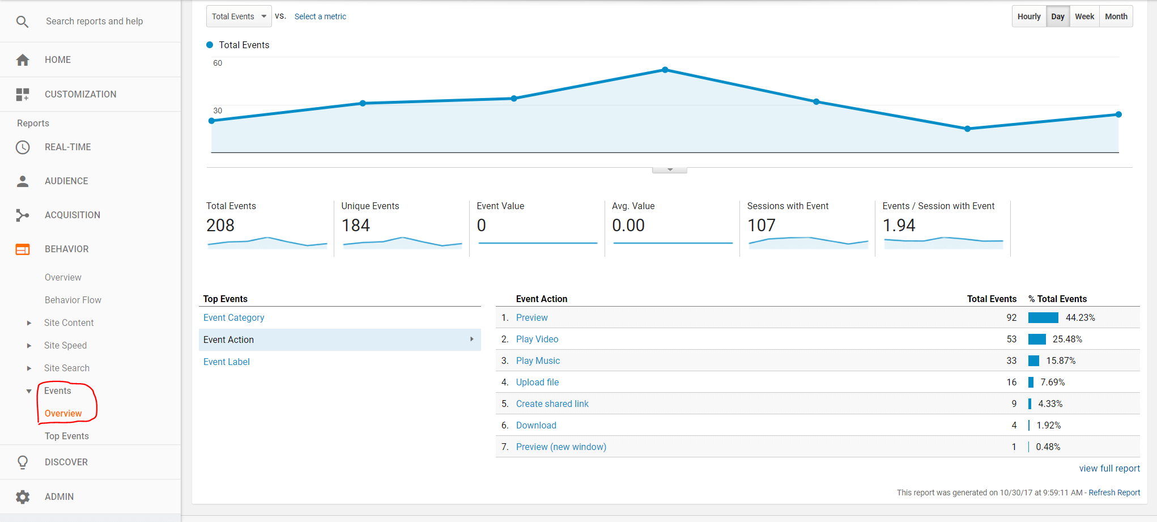Select Event Category in Top Events
The image size is (1157, 522).
pyautogui.click(x=233, y=318)
